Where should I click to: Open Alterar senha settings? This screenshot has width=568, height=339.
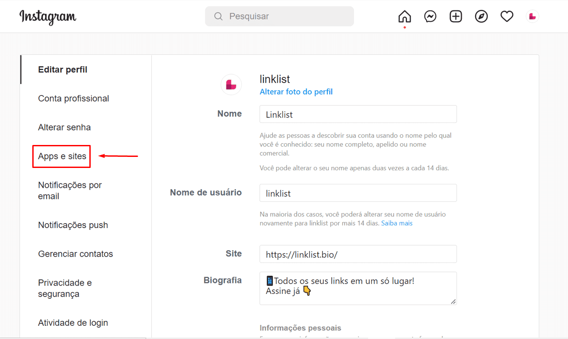65,127
